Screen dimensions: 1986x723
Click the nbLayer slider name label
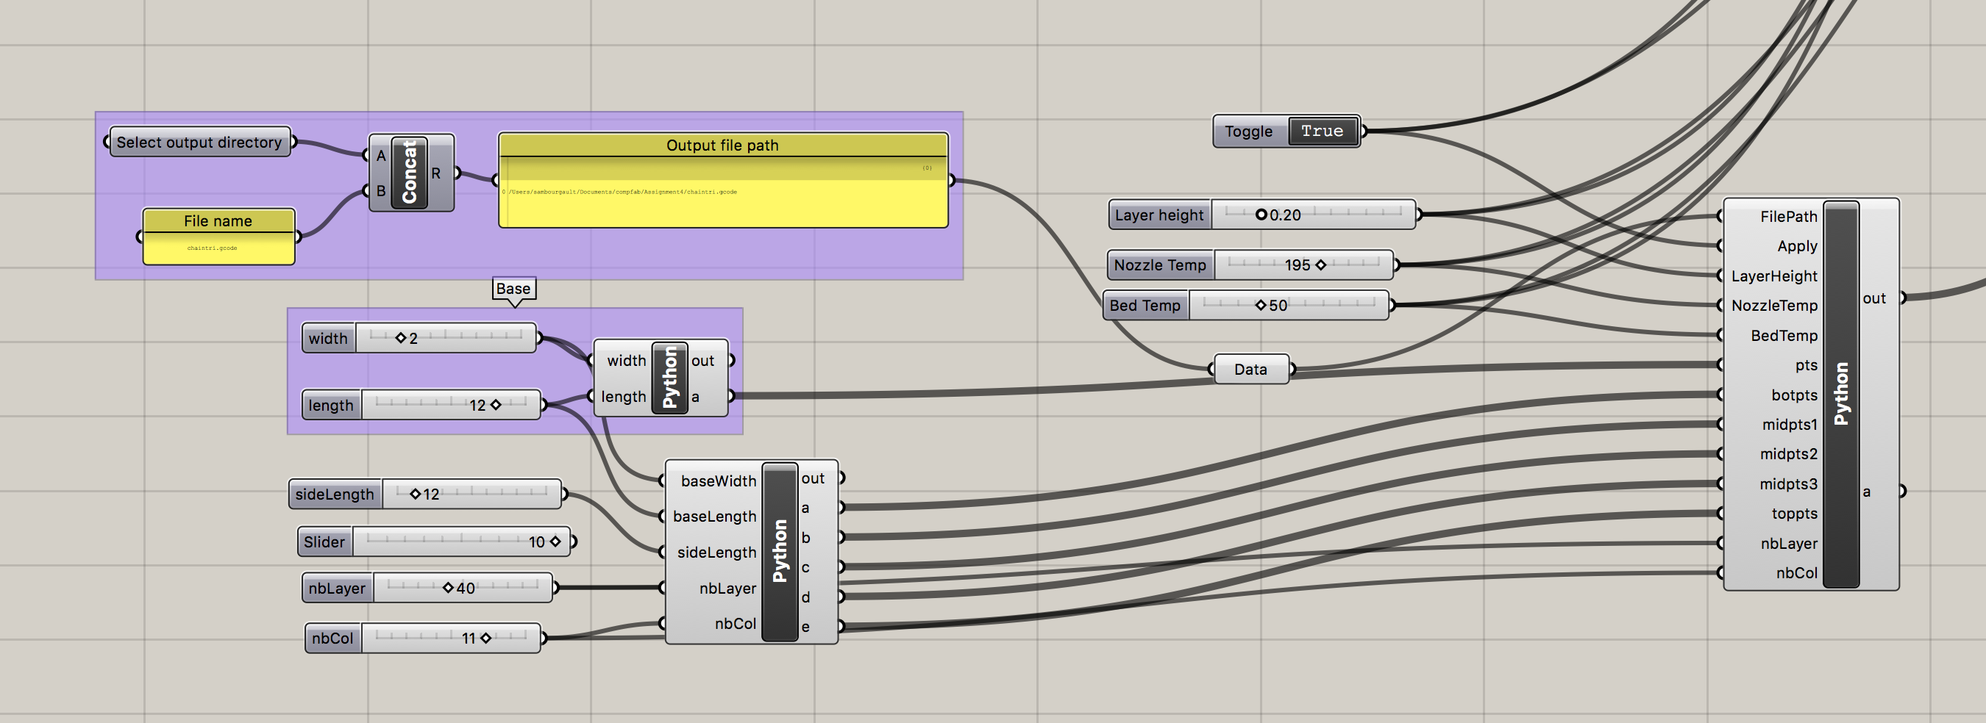coord(337,588)
